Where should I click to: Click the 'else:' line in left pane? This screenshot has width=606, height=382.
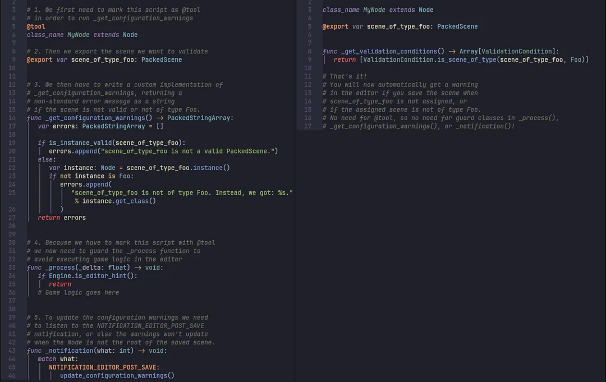47,159
